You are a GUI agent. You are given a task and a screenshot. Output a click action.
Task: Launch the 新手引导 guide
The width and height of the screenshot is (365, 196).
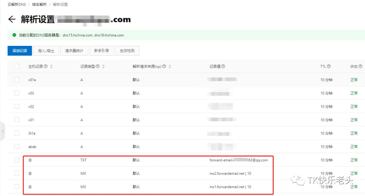101,51
